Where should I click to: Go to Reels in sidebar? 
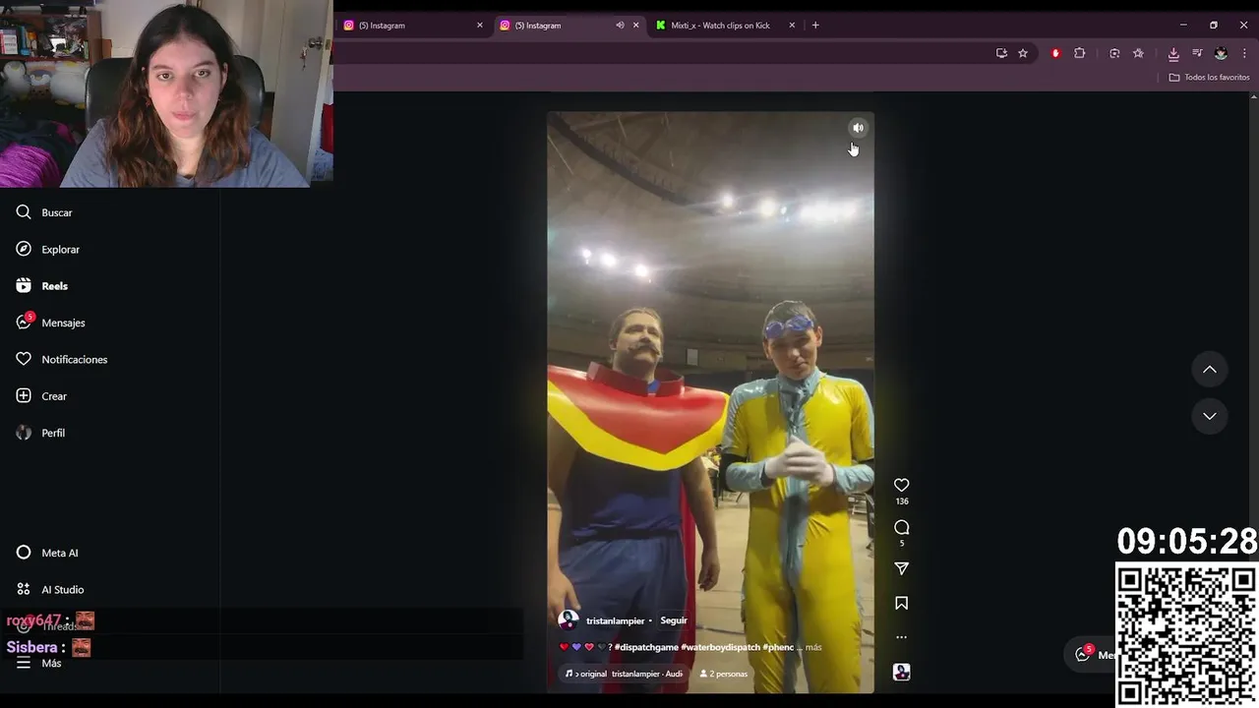tap(42, 286)
